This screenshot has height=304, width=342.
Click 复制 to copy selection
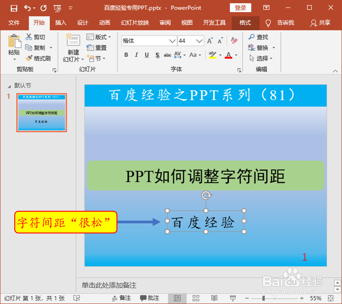click(x=35, y=48)
